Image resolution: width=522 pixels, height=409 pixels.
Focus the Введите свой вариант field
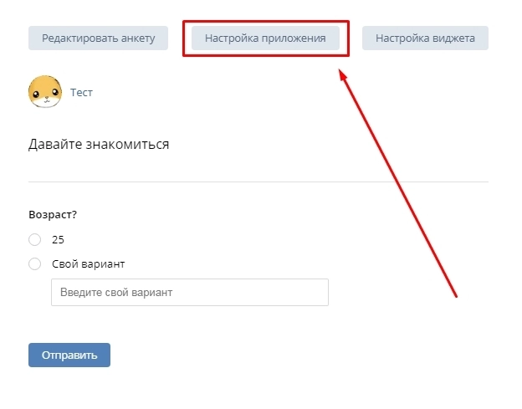(x=190, y=292)
